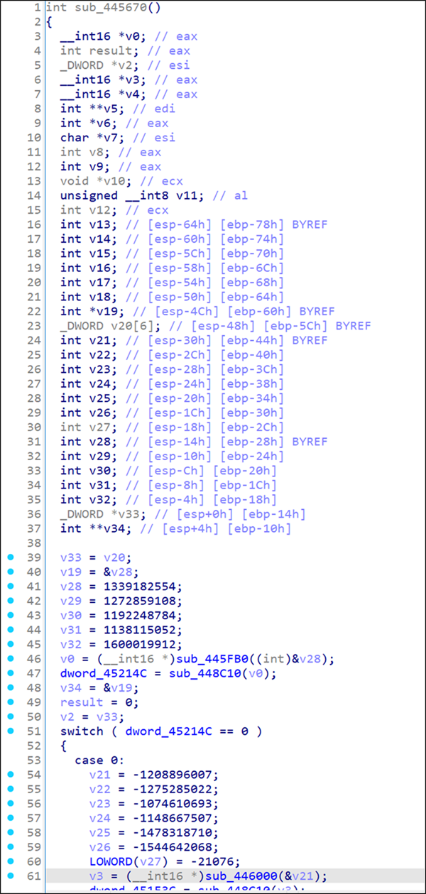Select constant -1544642068
Image resolution: width=426 pixels, height=894 pixels.
tap(174, 846)
